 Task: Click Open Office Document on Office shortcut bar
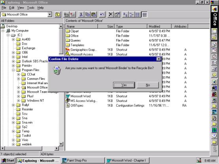pyautogui.click(x=214, y=37)
